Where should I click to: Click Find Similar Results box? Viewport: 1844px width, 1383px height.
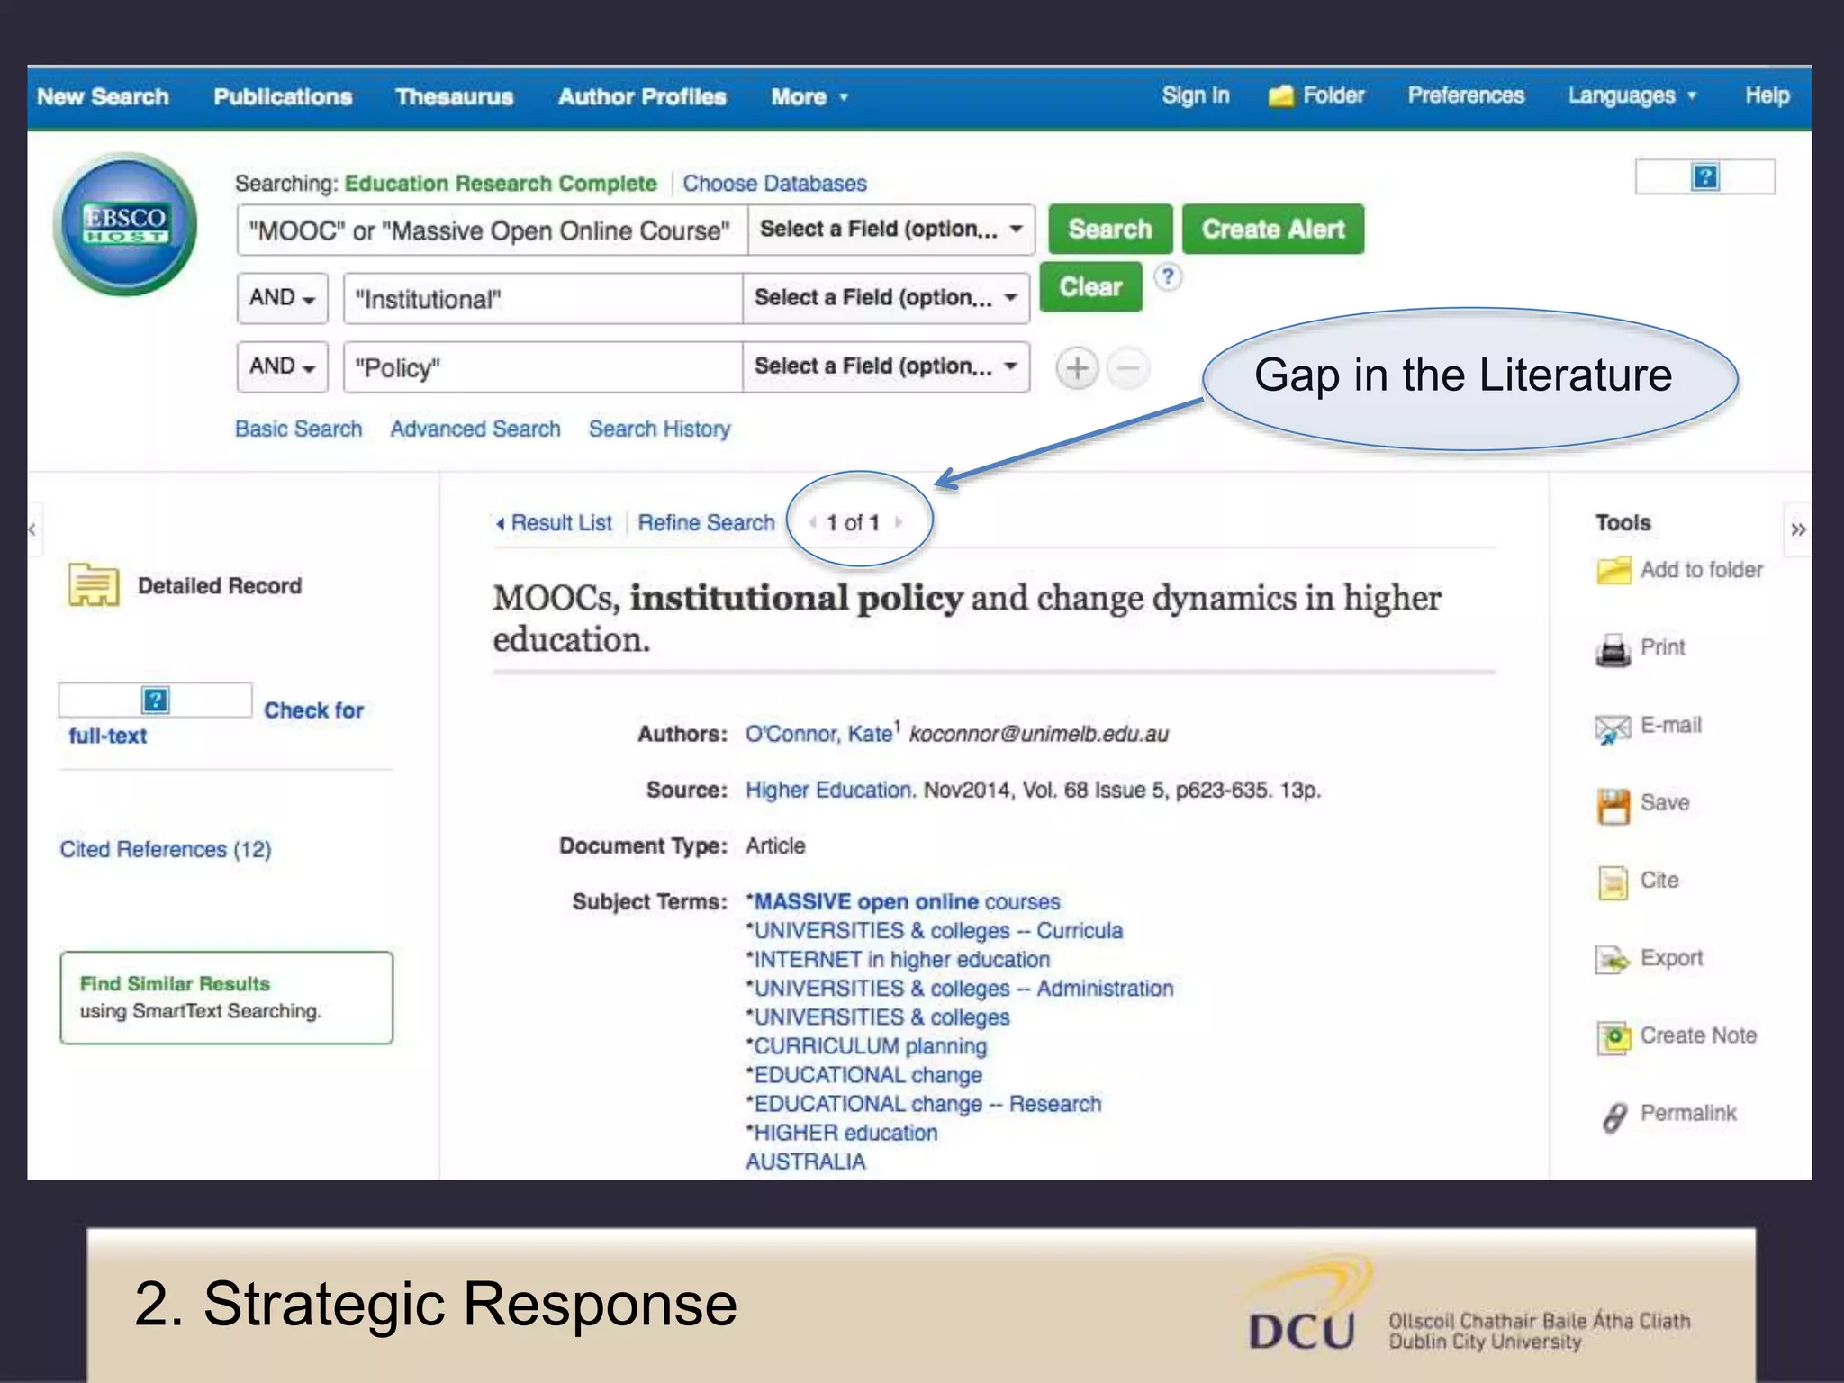[227, 998]
